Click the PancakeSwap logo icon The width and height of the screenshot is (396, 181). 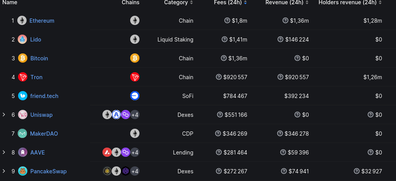(x=23, y=171)
